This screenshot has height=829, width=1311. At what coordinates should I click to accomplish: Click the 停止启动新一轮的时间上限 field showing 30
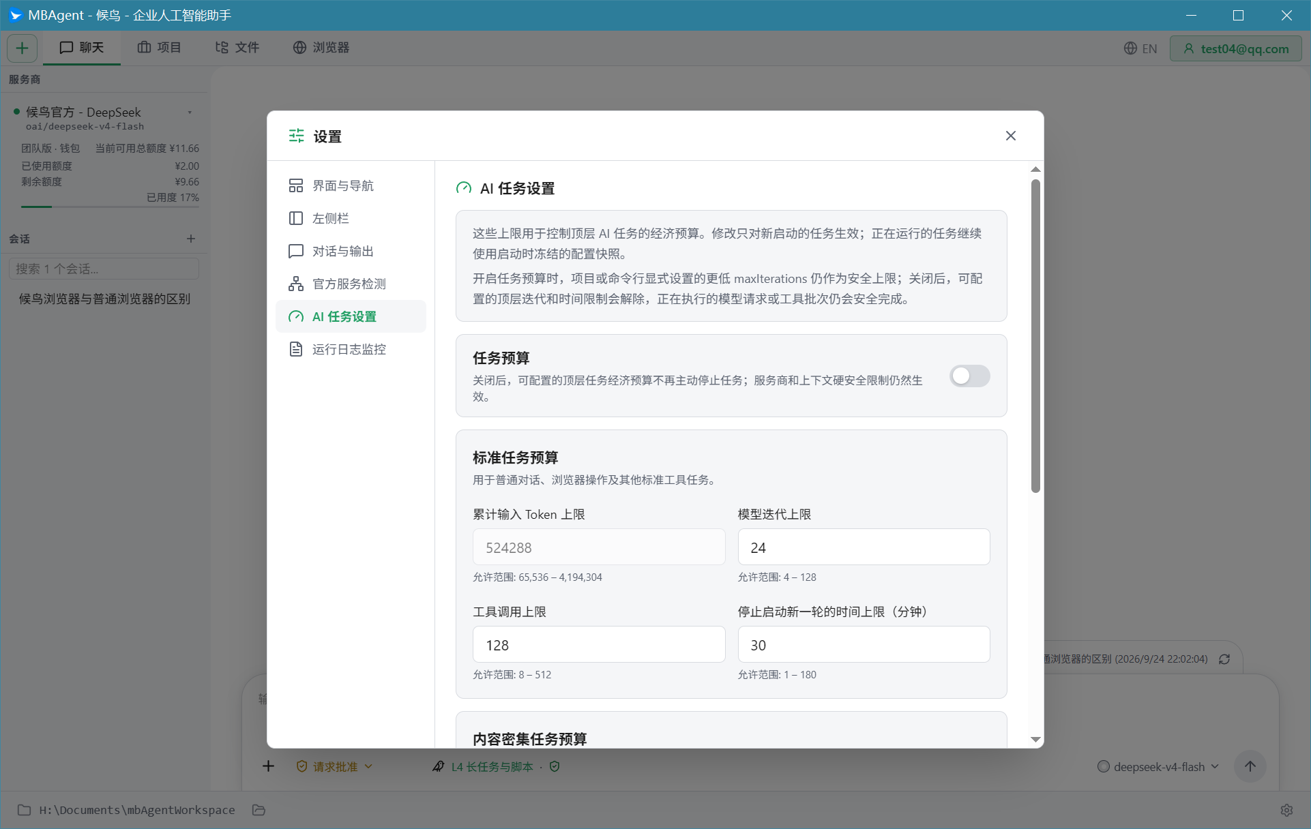[864, 645]
